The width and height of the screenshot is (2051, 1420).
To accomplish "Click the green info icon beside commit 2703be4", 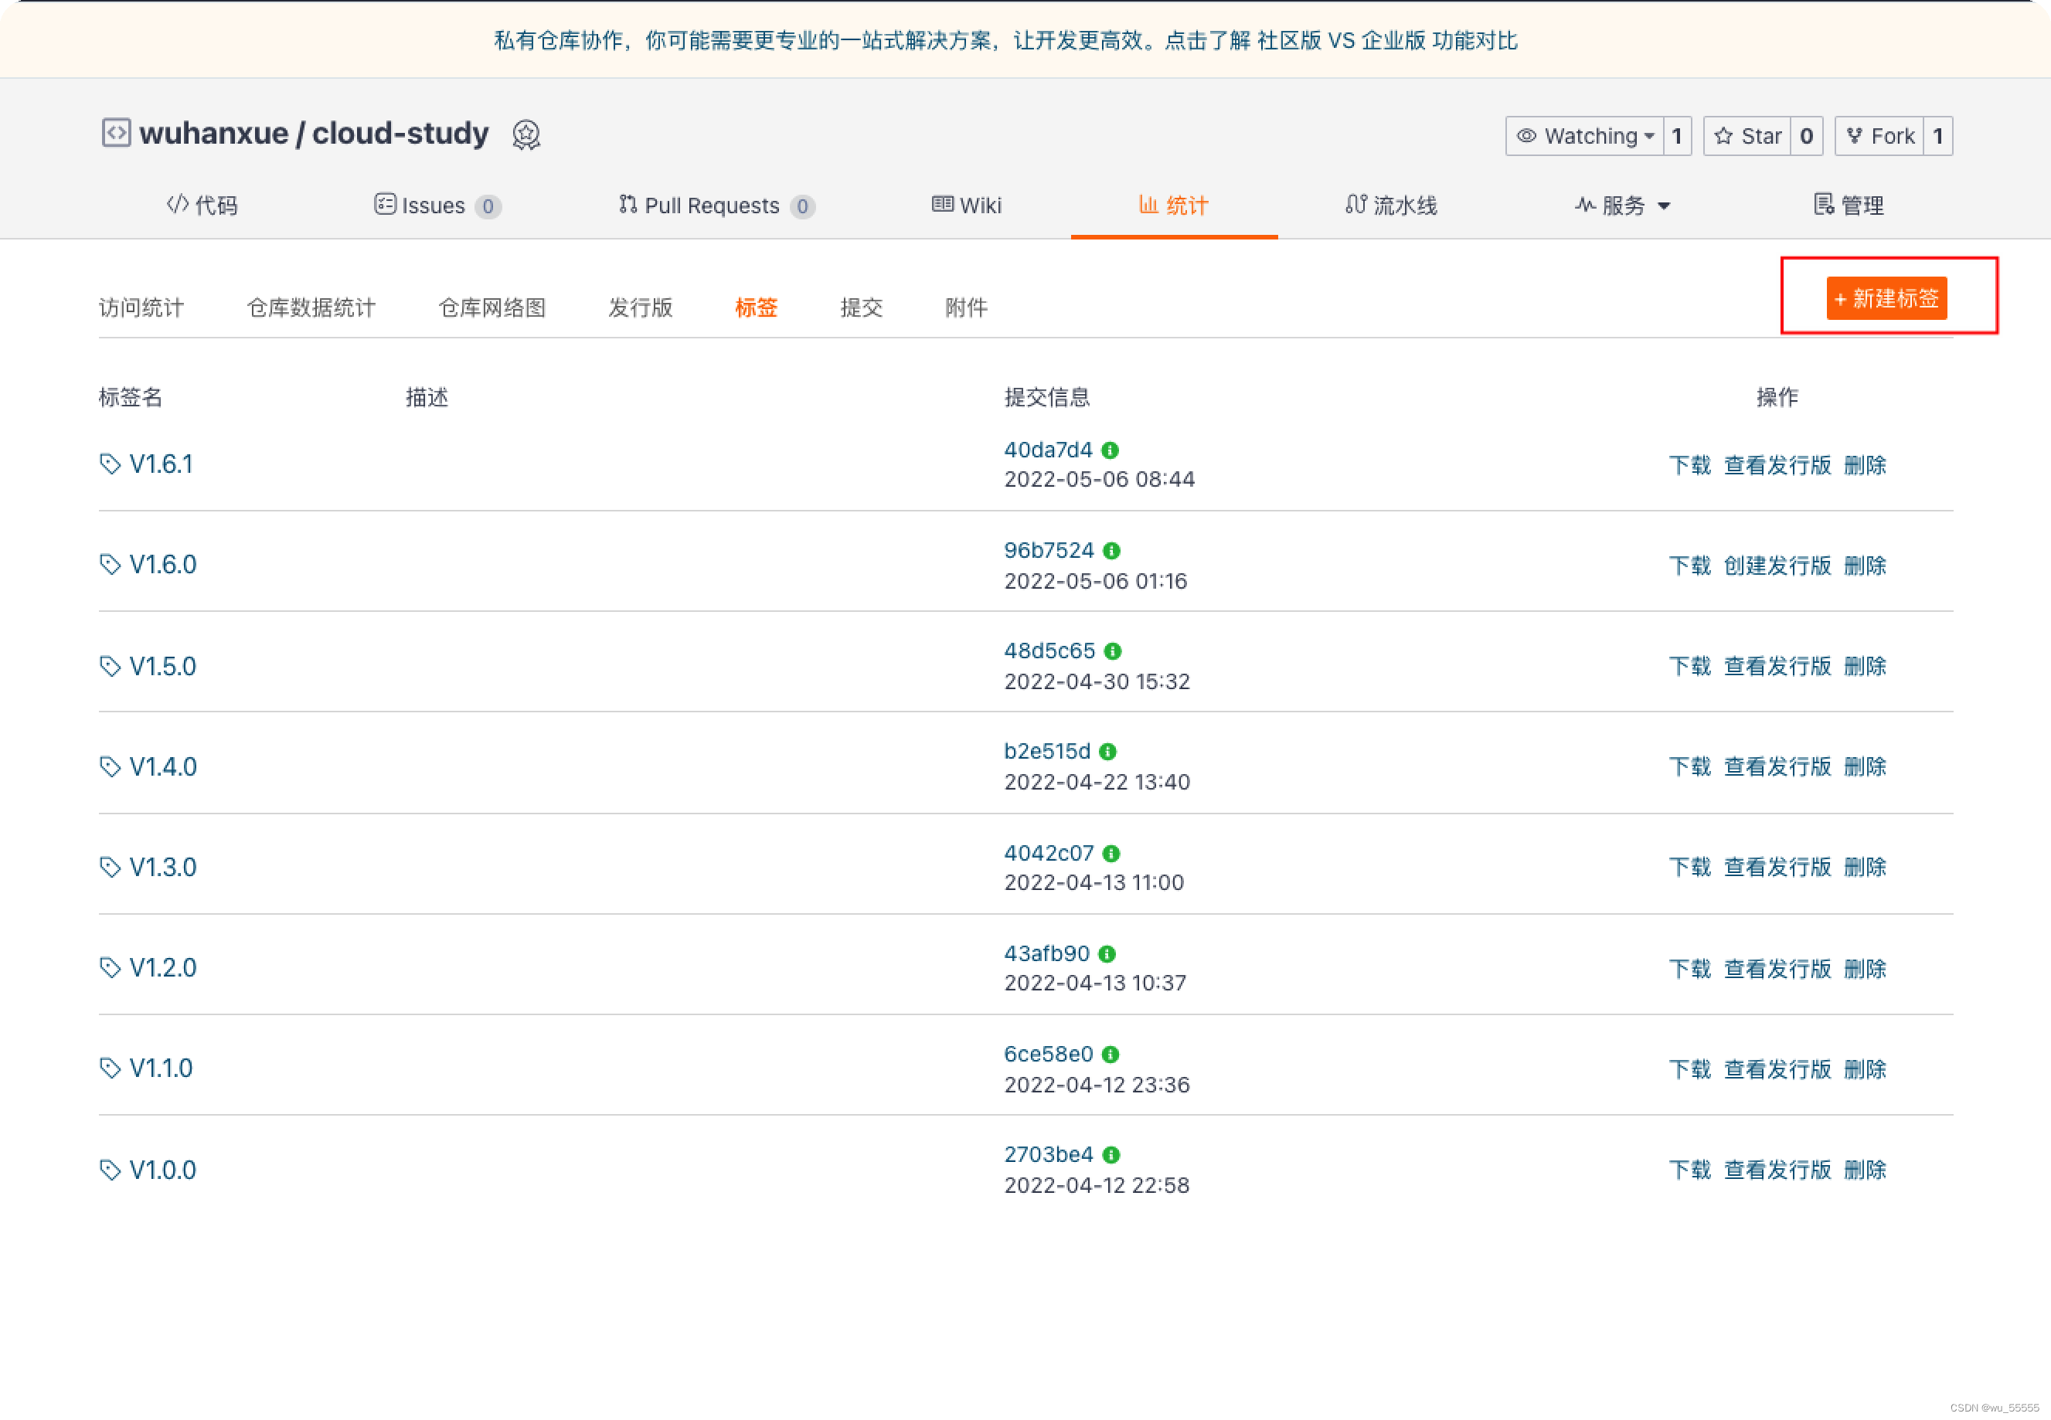I will click(x=1111, y=1155).
